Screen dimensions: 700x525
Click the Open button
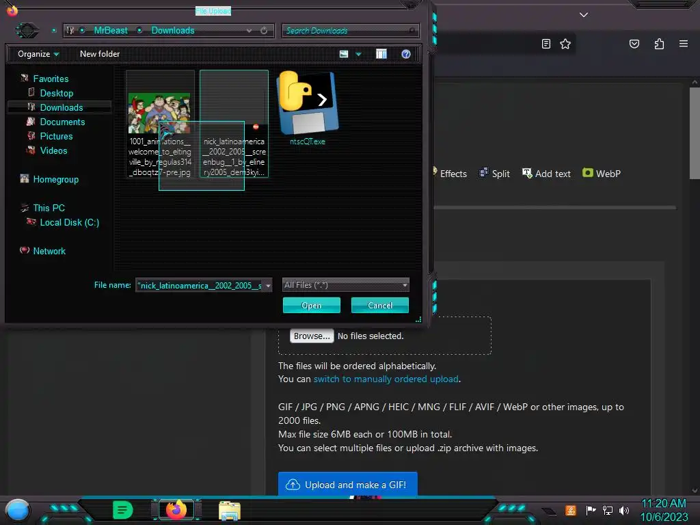tap(312, 306)
